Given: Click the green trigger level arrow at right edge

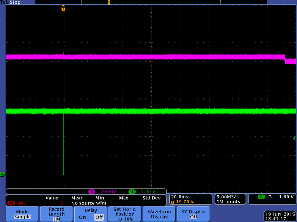Looking at the screenshot, I should (295, 138).
